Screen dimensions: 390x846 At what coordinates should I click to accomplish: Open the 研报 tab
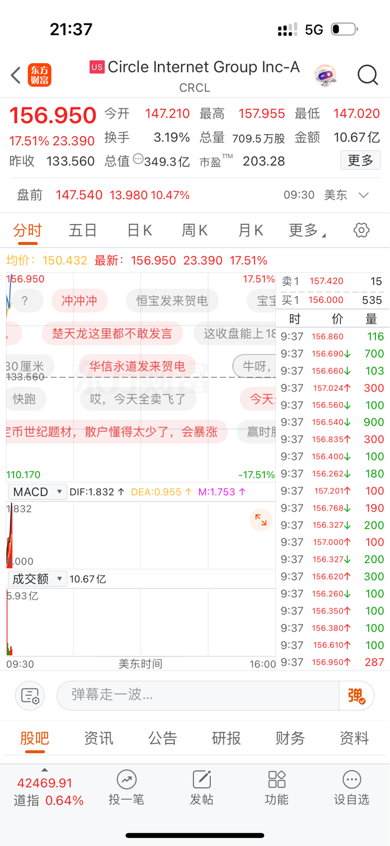tap(226, 738)
